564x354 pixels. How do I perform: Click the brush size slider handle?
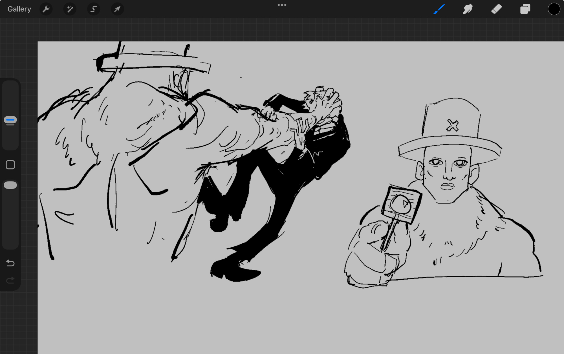coord(10,120)
